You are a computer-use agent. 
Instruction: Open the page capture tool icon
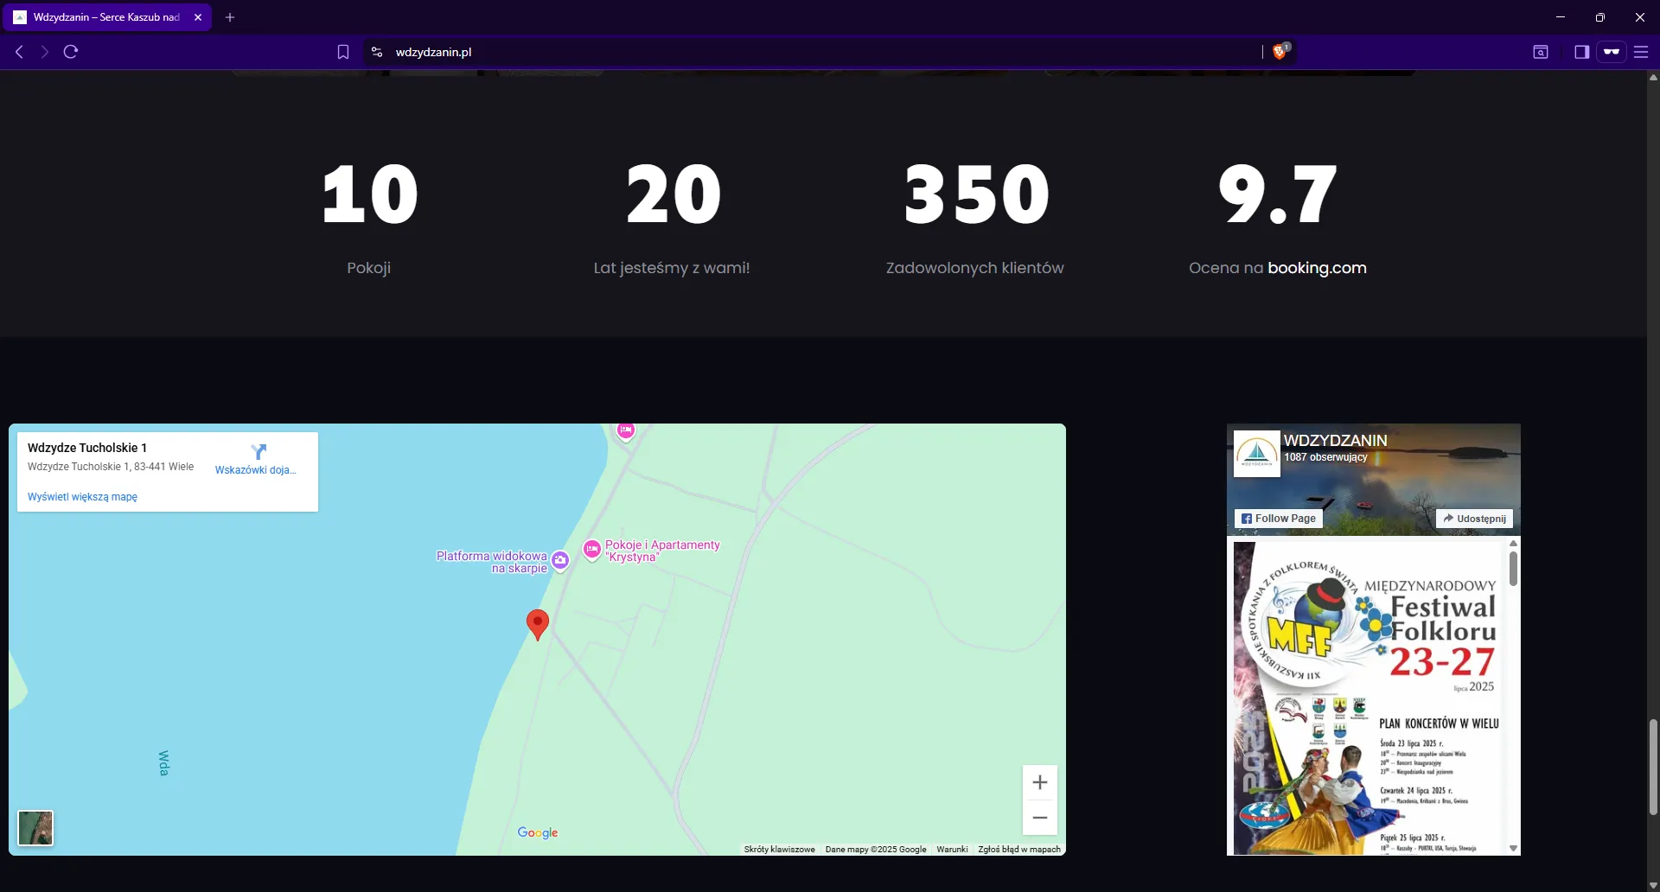click(1542, 52)
